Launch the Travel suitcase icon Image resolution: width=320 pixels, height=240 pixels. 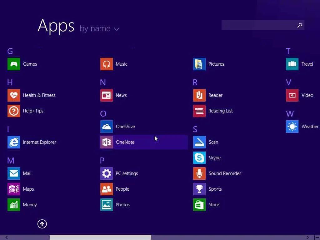coord(292,64)
